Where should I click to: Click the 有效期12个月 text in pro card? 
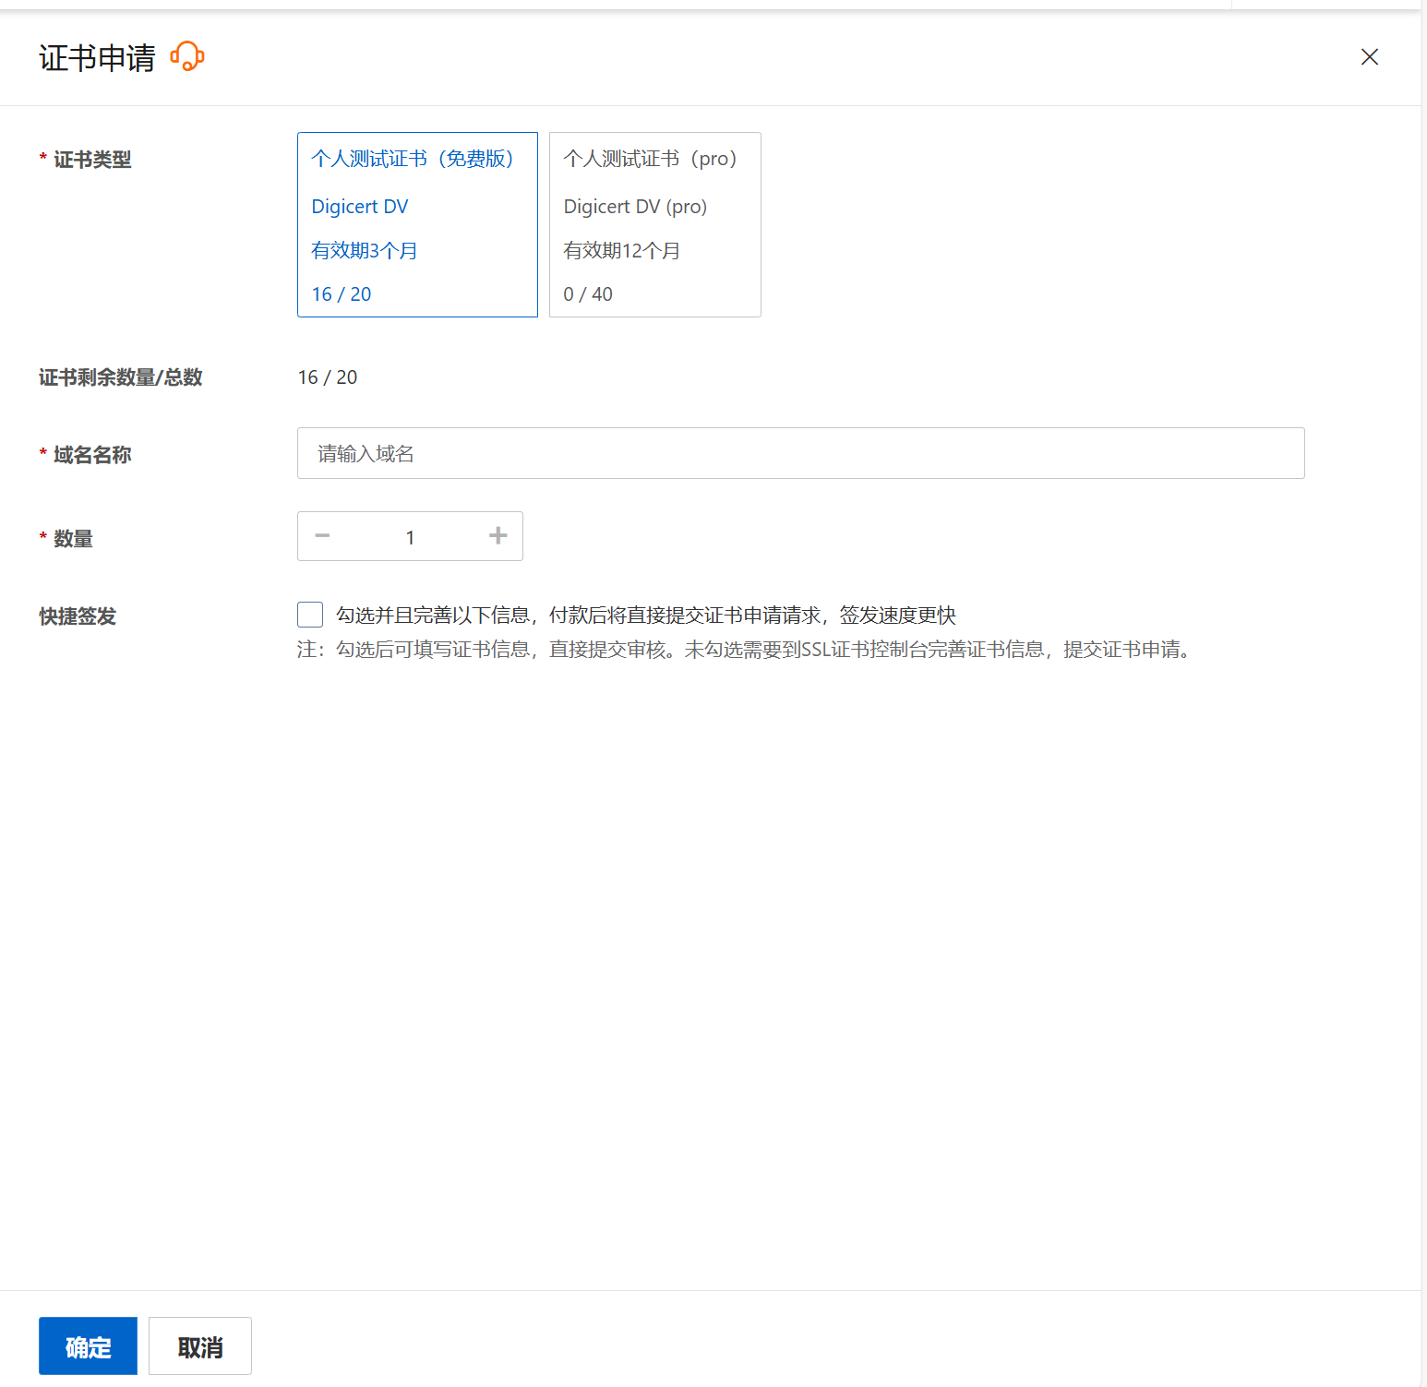(622, 251)
